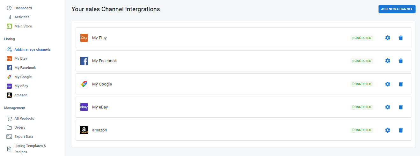Open Main Store in sidebar
The image size is (420, 156).
pos(23,26)
